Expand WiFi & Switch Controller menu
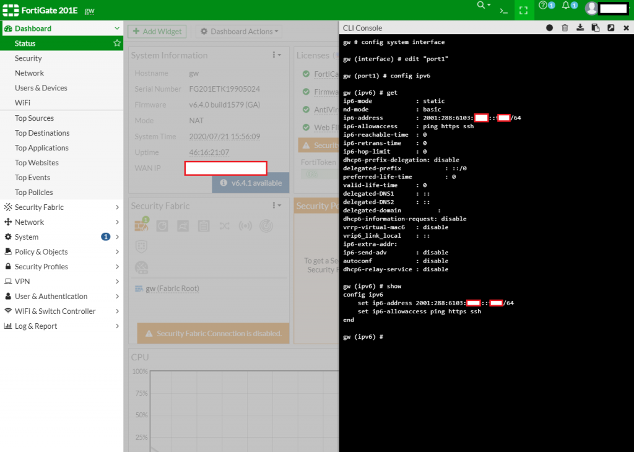 coord(61,311)
